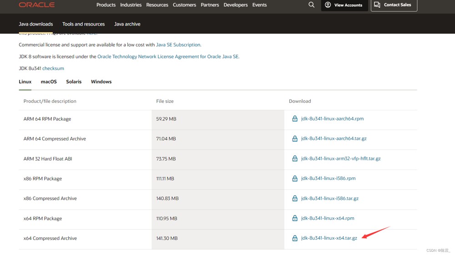Click the x86 Compressed Archive description

coord(50,199)
